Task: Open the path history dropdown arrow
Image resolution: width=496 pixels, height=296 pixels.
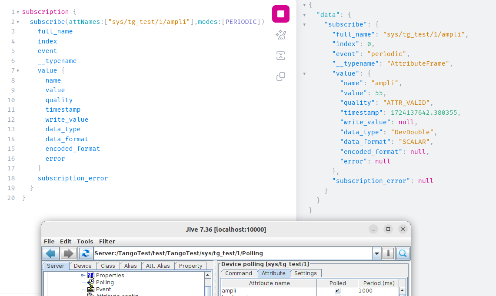Action: [x=376, y=253]
